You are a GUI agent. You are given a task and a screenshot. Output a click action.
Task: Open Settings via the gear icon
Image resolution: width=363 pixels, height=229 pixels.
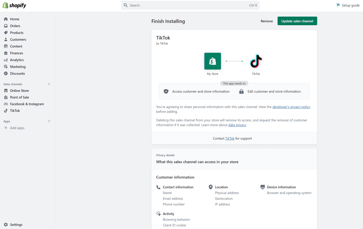coord(6,225)
